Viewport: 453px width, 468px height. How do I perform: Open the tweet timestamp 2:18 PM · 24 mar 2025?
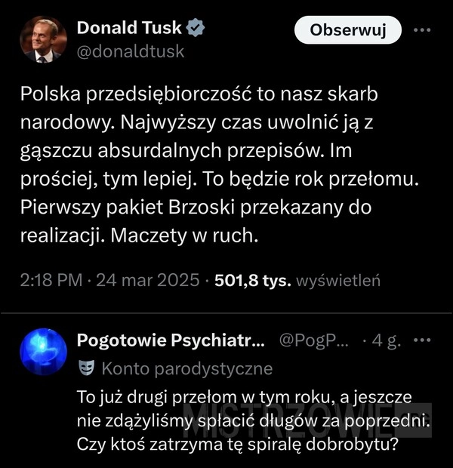point(109,280)
